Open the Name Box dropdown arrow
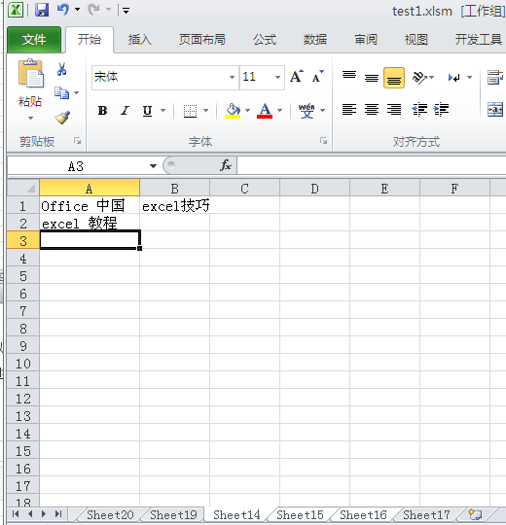This screenshot has width=506, height=525. click(153, 166)
